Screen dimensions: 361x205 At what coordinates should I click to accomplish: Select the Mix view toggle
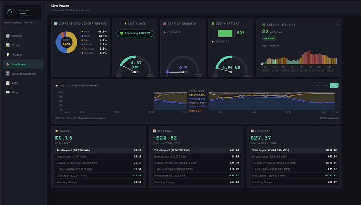click(x=334, y=85)
